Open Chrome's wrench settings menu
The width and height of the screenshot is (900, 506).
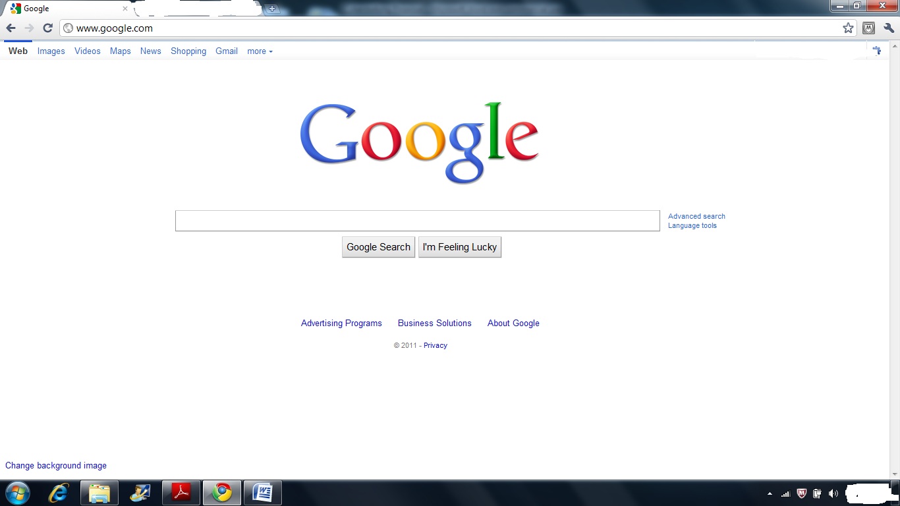point(889,28)
